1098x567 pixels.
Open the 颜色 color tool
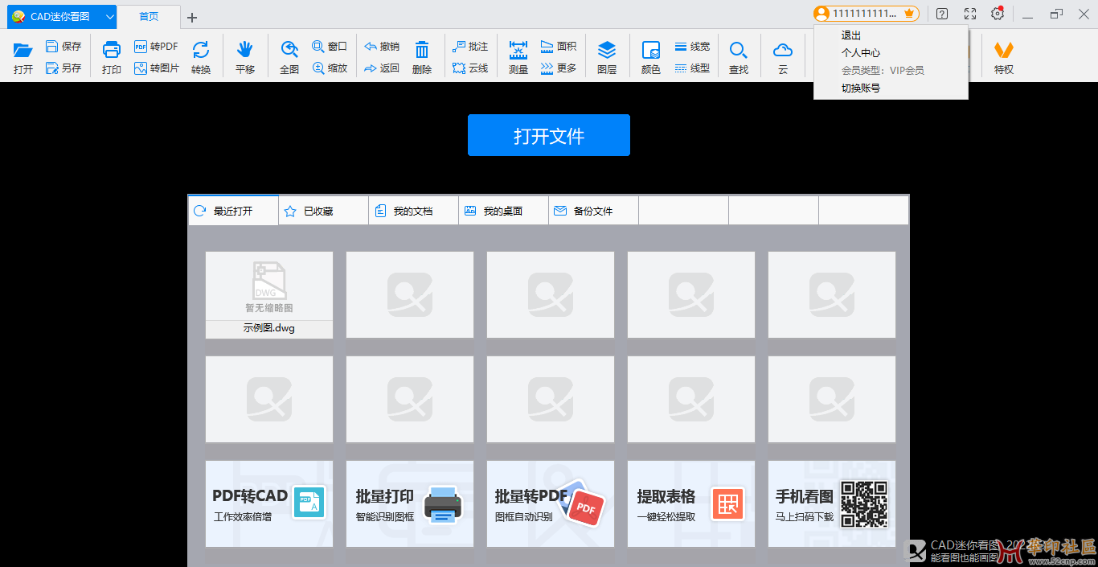(651, 58)
